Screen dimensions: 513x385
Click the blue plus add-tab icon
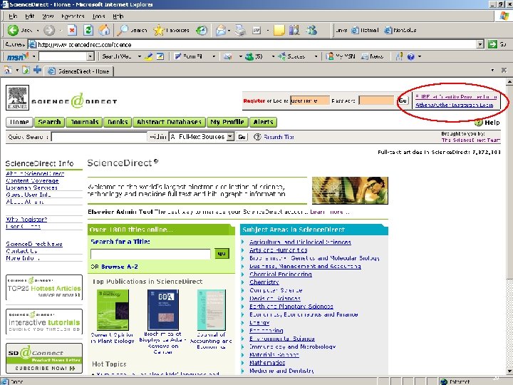(37, 70)
